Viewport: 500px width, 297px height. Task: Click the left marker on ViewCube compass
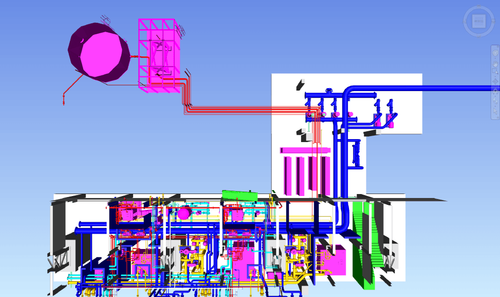(x=464, y=21)
